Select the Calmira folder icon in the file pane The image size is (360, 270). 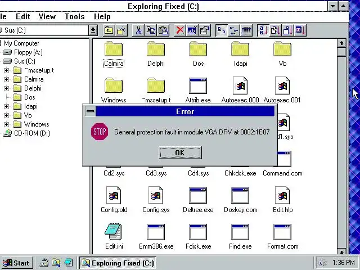tap(114, 49)
